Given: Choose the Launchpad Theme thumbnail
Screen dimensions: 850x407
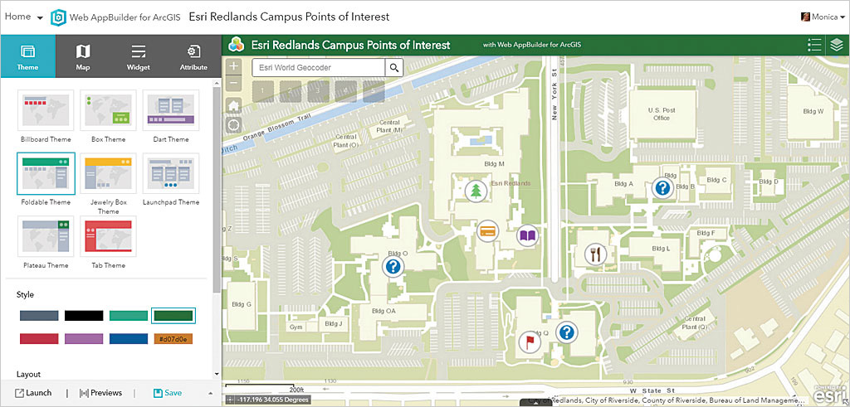Looking at the screenshot, I should [x=171, y=173].
